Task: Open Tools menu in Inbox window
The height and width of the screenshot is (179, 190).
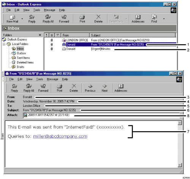Action: (36, 10)
